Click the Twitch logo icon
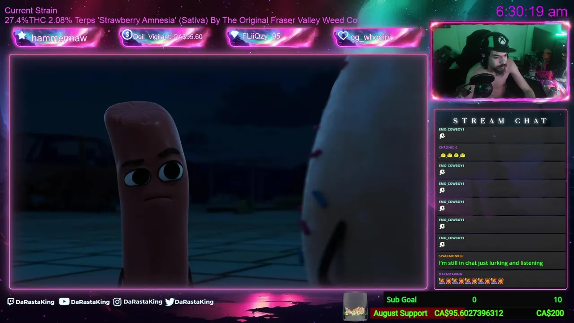This screenshot has height=323, width=574. click(x=11, y=302)
